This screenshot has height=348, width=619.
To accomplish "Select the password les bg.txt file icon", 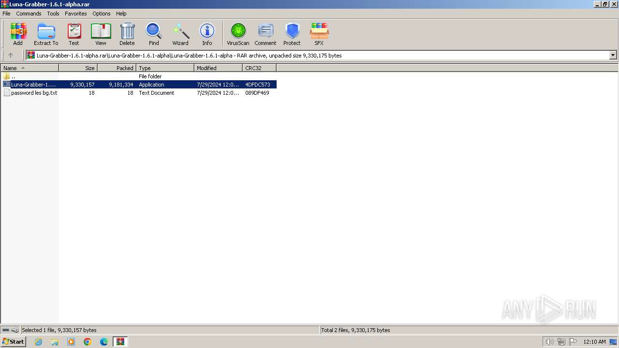I will pyautogui.click(x=7, y=93).
